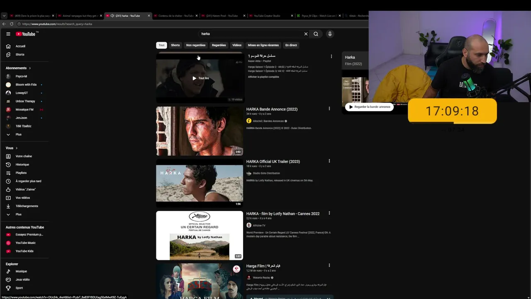This screenshot has width=531, height=299.
Task: Start voice search with the microphone
Action: coord(330,34)
